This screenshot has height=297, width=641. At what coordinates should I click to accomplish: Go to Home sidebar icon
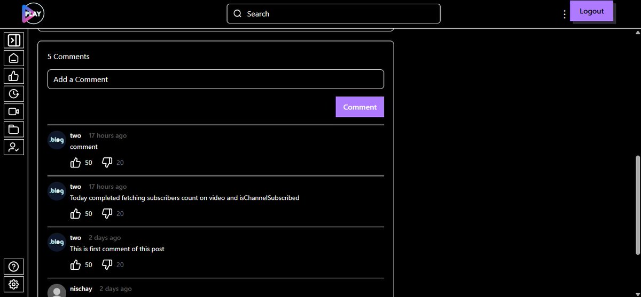14,58
